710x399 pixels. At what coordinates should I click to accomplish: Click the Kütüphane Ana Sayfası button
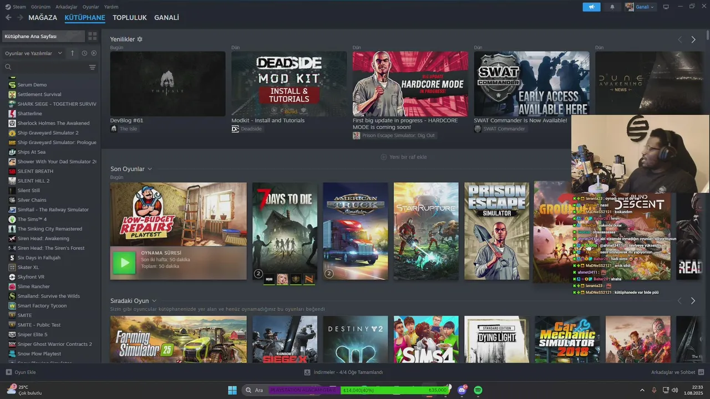[43, 36]
